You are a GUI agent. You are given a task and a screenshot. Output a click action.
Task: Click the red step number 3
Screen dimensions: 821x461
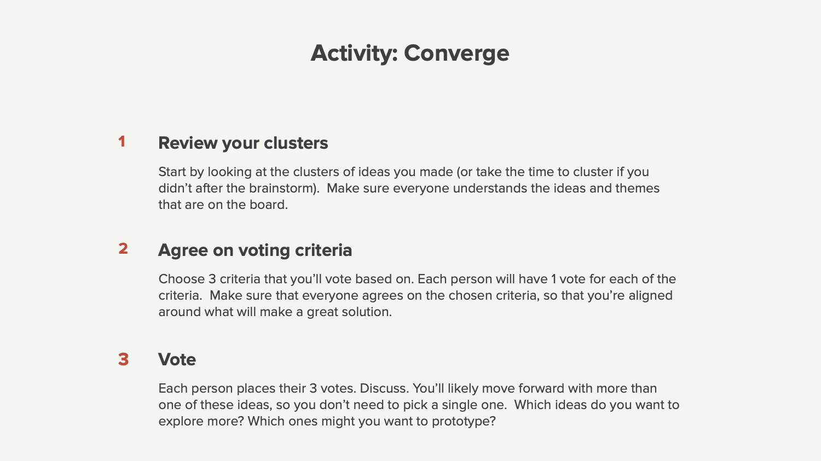(123, 359)
